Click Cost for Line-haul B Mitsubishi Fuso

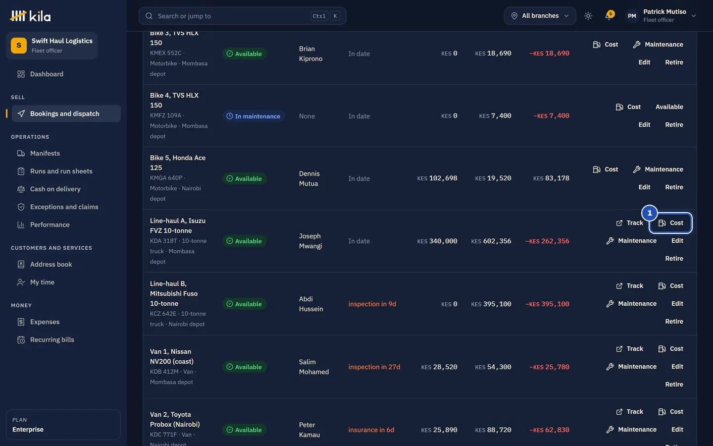pos(670,286)
